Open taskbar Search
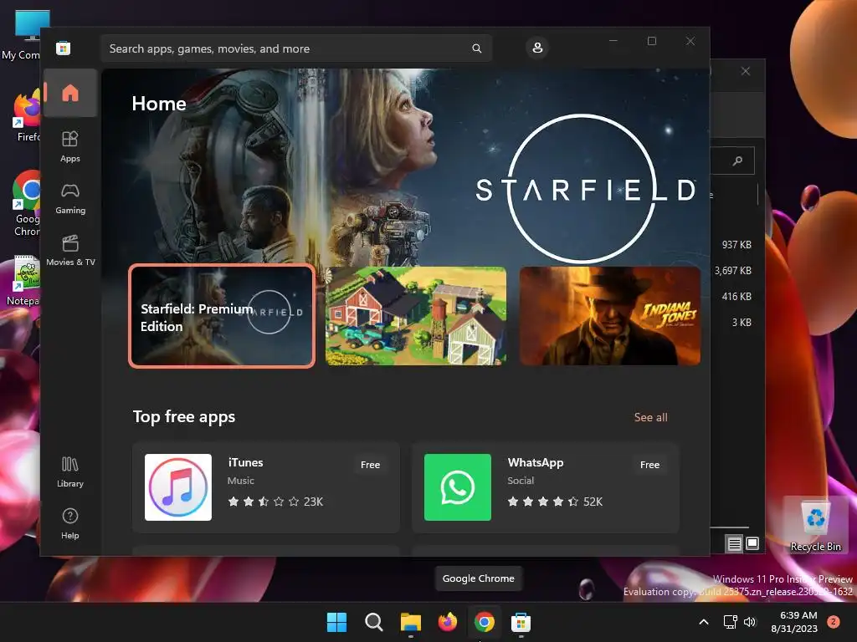857x642 pixels. point(374,622)
